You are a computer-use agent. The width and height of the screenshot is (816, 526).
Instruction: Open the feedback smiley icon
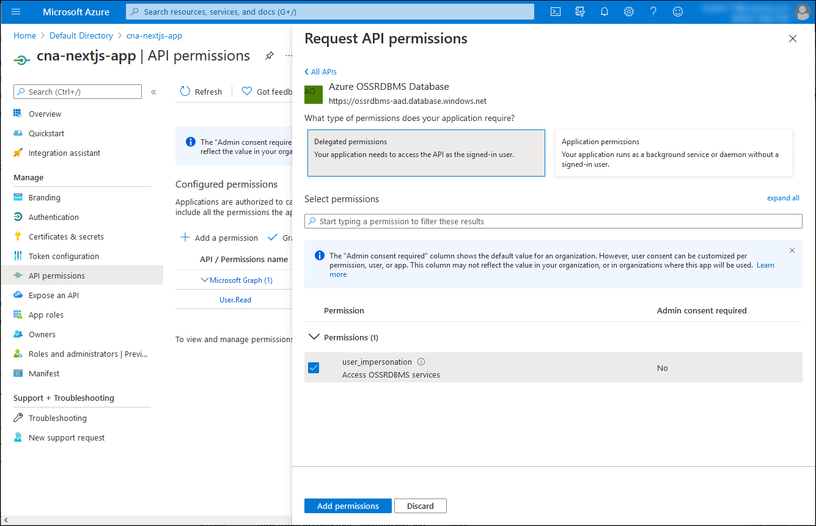click(678, 12)
